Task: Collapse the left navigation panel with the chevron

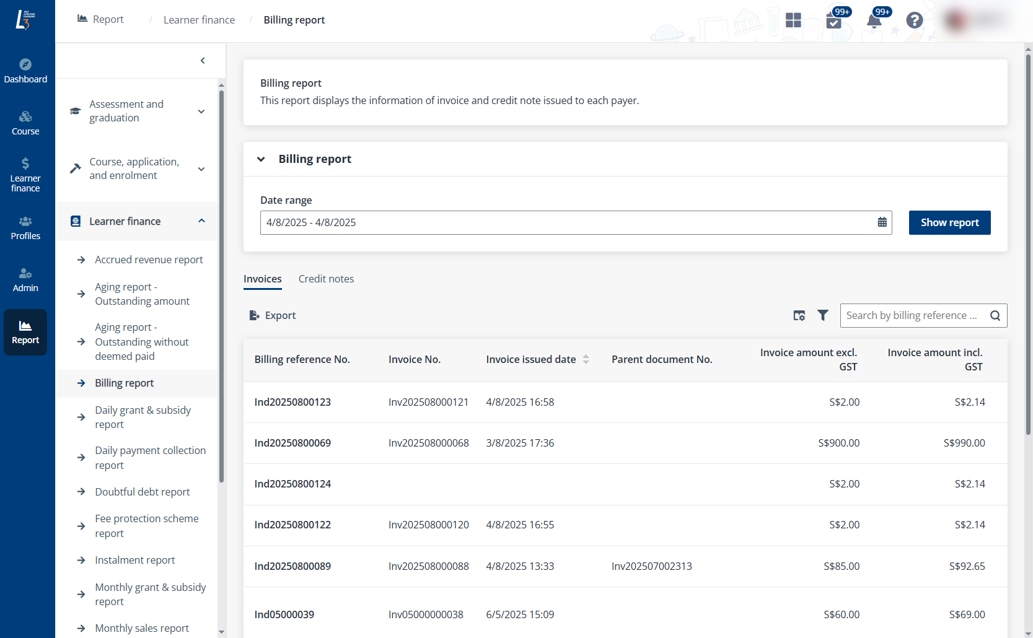Action: point(203,60)
